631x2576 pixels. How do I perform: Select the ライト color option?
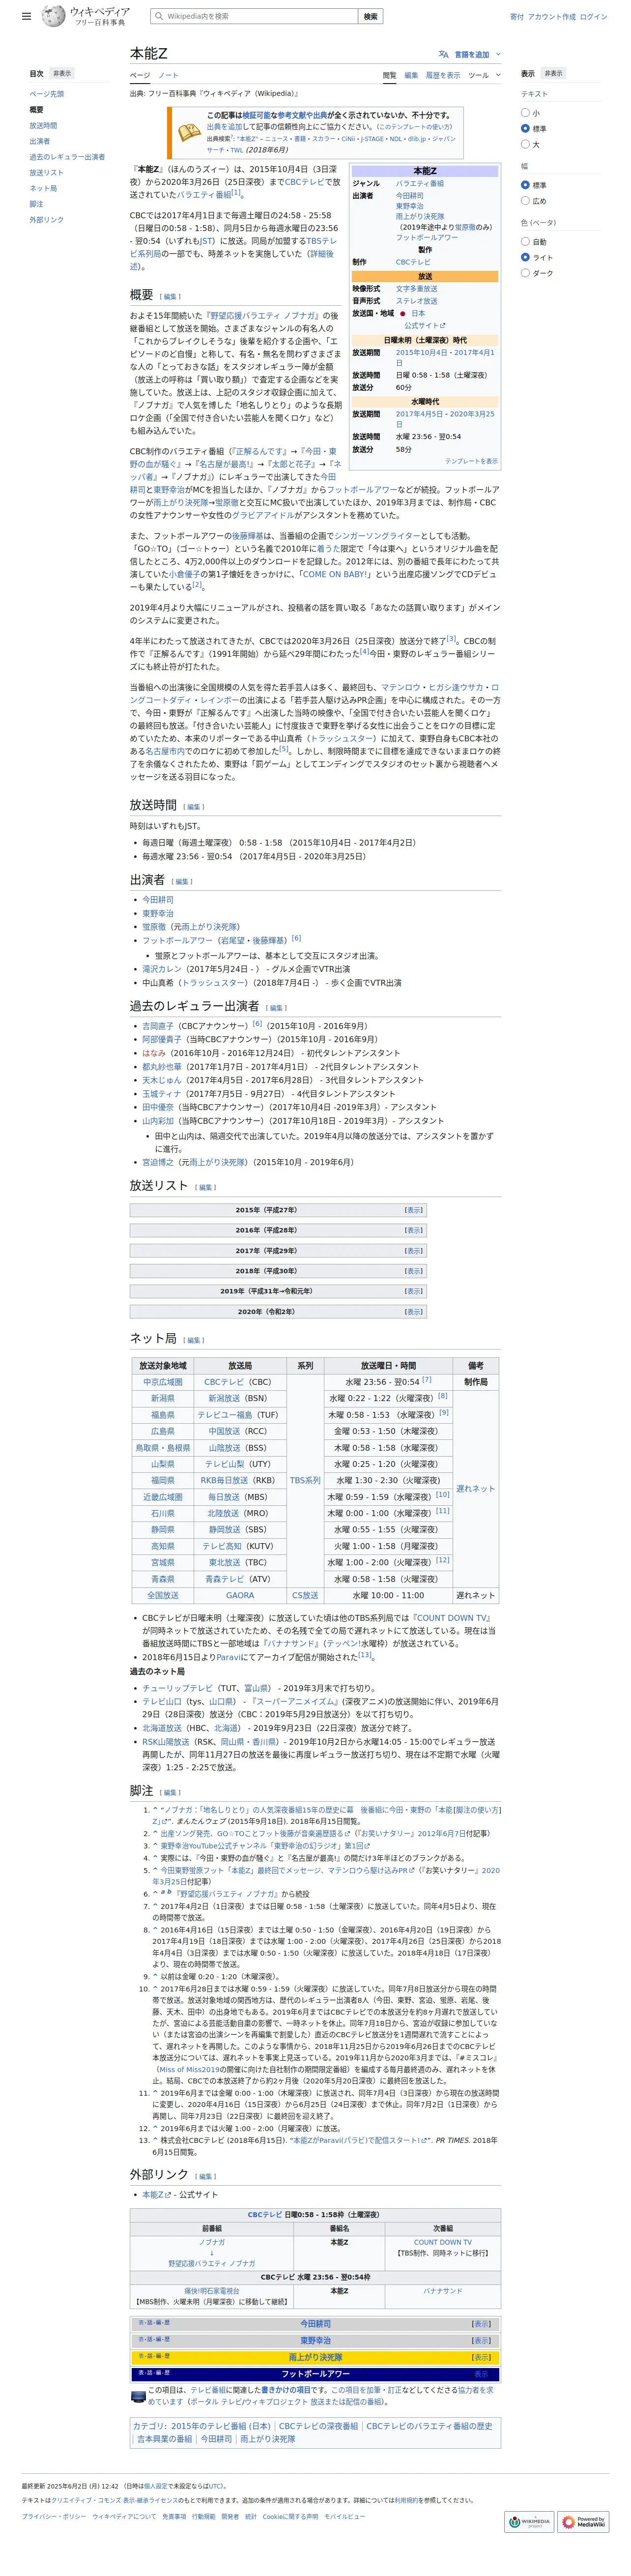point(525,257)
